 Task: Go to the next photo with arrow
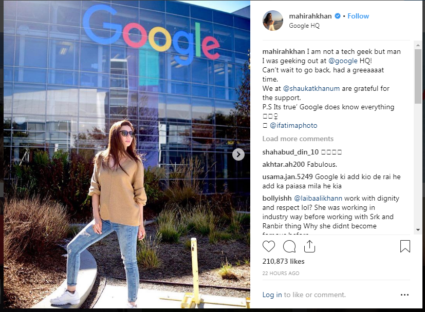click(x=238, y=154)
